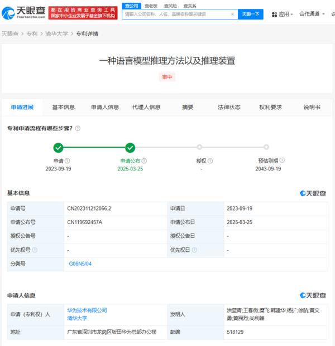
Task: Click help icon beside 优先权号
Action: pos(35,250)
